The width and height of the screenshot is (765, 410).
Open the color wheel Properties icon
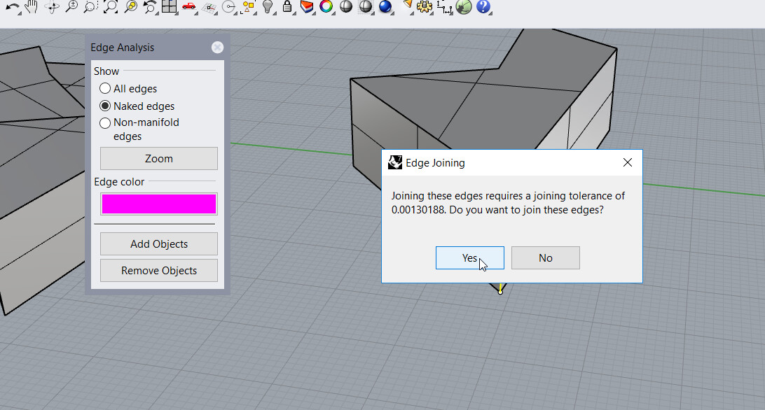[x=326, y=6]
